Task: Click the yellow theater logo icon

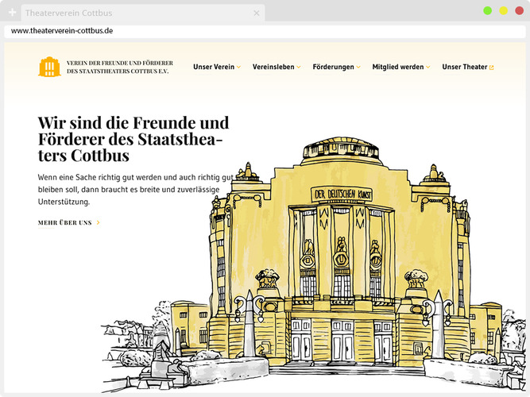Action: 49,67
